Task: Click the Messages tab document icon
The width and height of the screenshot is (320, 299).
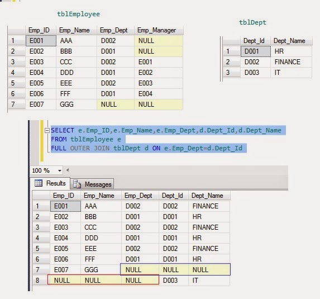Action: click(77, 184)
